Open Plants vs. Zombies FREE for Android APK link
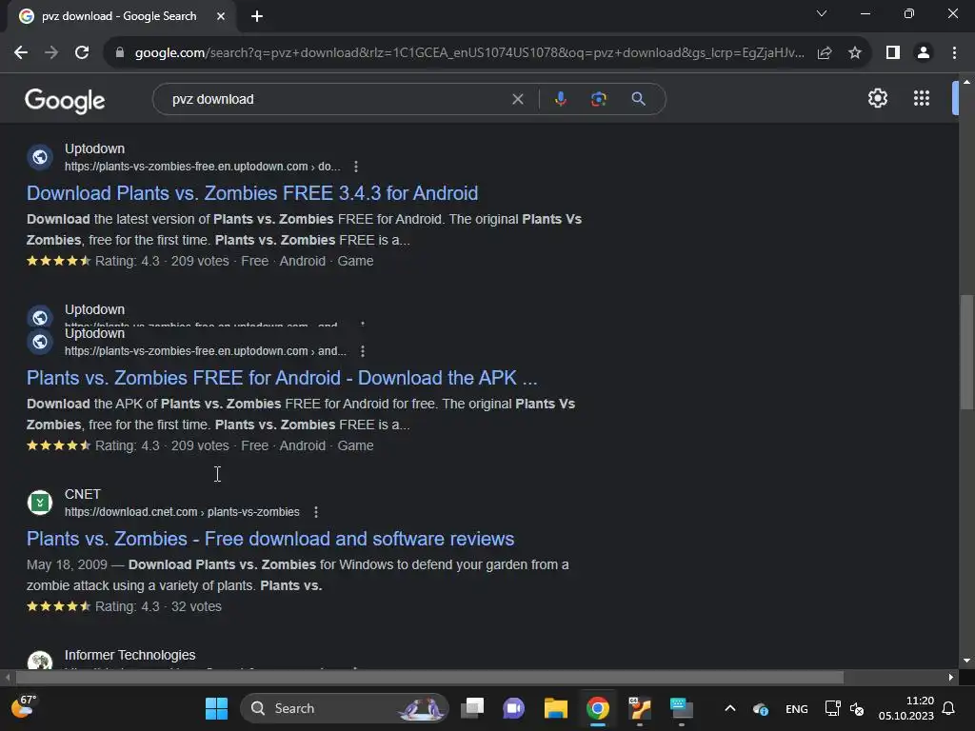Screen dimensions: 975x731 pyautogui.click(x=282, y=378)
